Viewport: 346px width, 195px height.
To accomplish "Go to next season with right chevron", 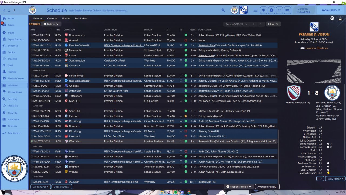I will (x=261, y=24).
